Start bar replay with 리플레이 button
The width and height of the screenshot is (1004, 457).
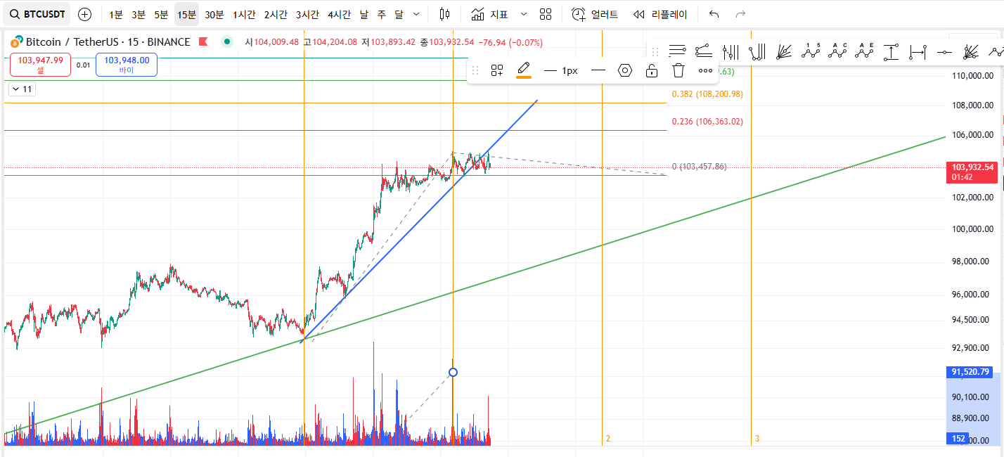coord(660,14)
